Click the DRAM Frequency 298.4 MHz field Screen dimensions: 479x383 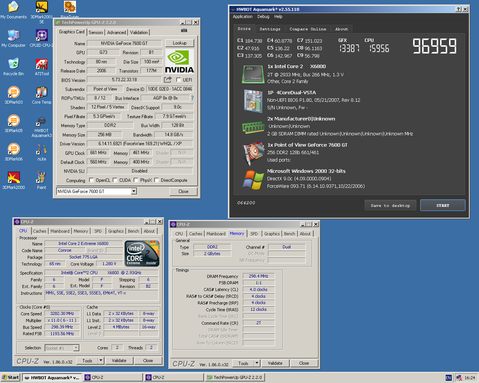[259, 276]
